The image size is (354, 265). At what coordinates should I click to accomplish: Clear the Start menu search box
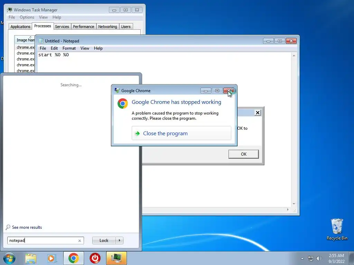point(80,241)
